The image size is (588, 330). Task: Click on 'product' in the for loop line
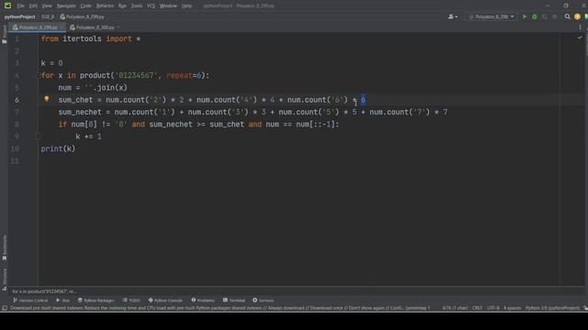tap(95, 75)
